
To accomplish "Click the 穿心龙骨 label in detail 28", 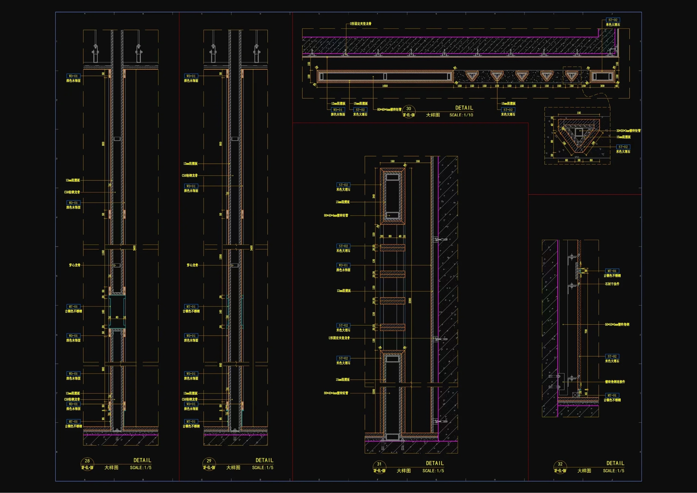I will coord(75,265).
